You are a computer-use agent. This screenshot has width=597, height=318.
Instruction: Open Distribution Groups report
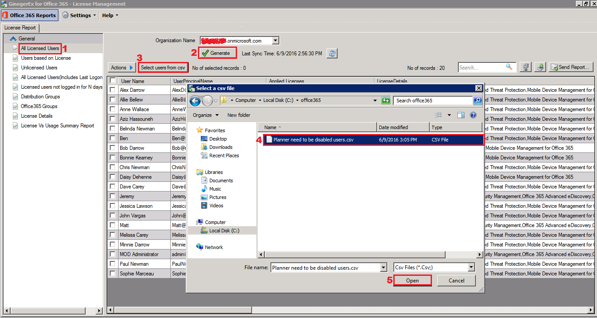[40, 97]
